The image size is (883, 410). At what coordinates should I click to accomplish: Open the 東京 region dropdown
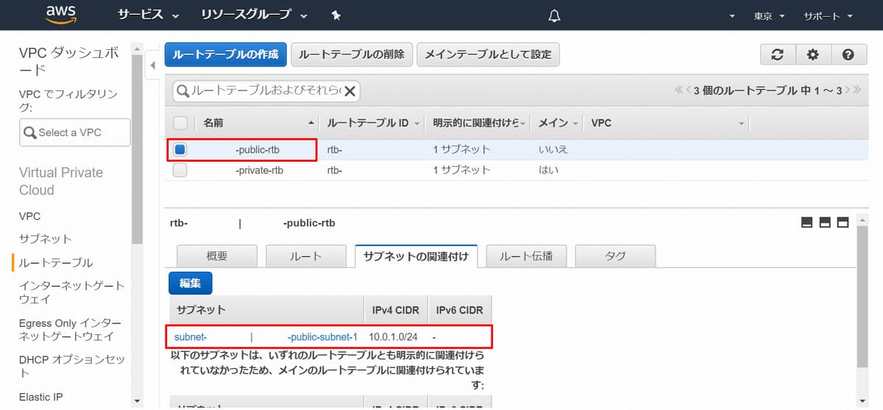[770, 16]
